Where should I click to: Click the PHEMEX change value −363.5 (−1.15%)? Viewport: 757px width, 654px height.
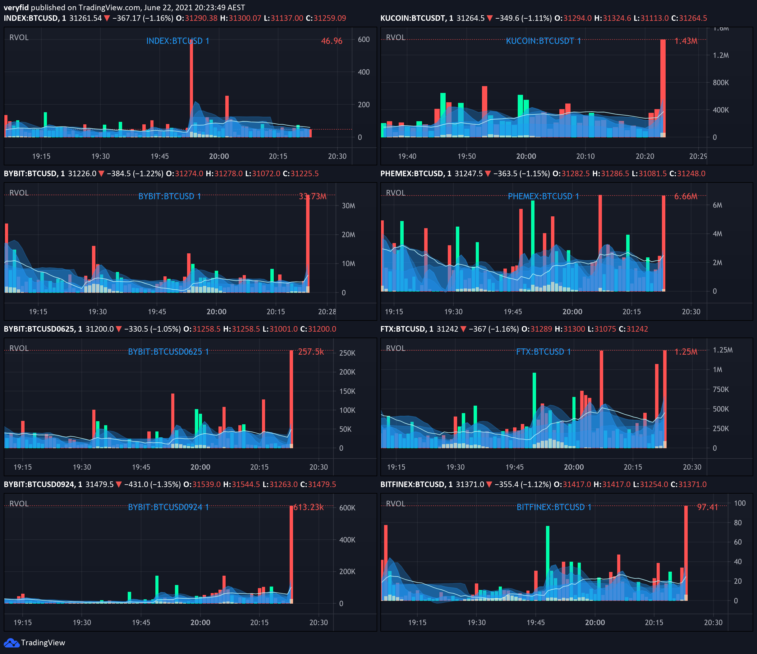coord(522,173)
